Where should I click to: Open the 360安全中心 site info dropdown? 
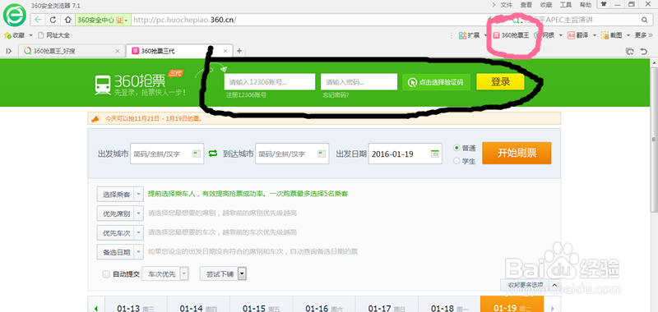pos(103,20)
